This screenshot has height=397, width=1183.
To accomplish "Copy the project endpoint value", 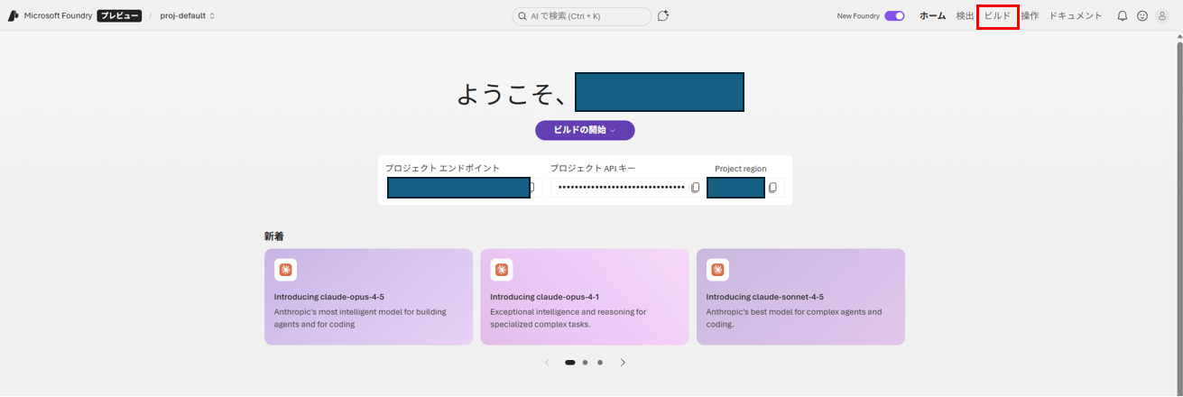I will 532,188.
